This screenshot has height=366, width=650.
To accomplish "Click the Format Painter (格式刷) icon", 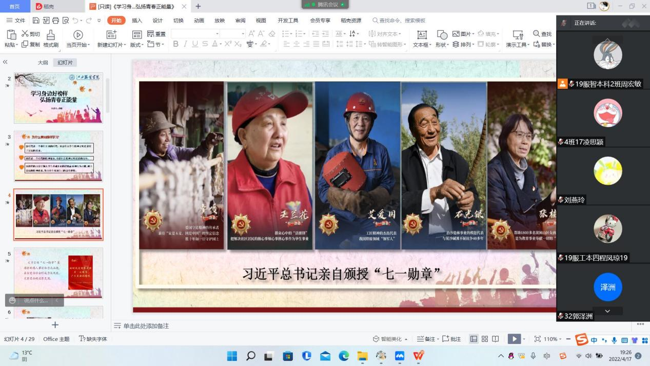I will point(50,35).
